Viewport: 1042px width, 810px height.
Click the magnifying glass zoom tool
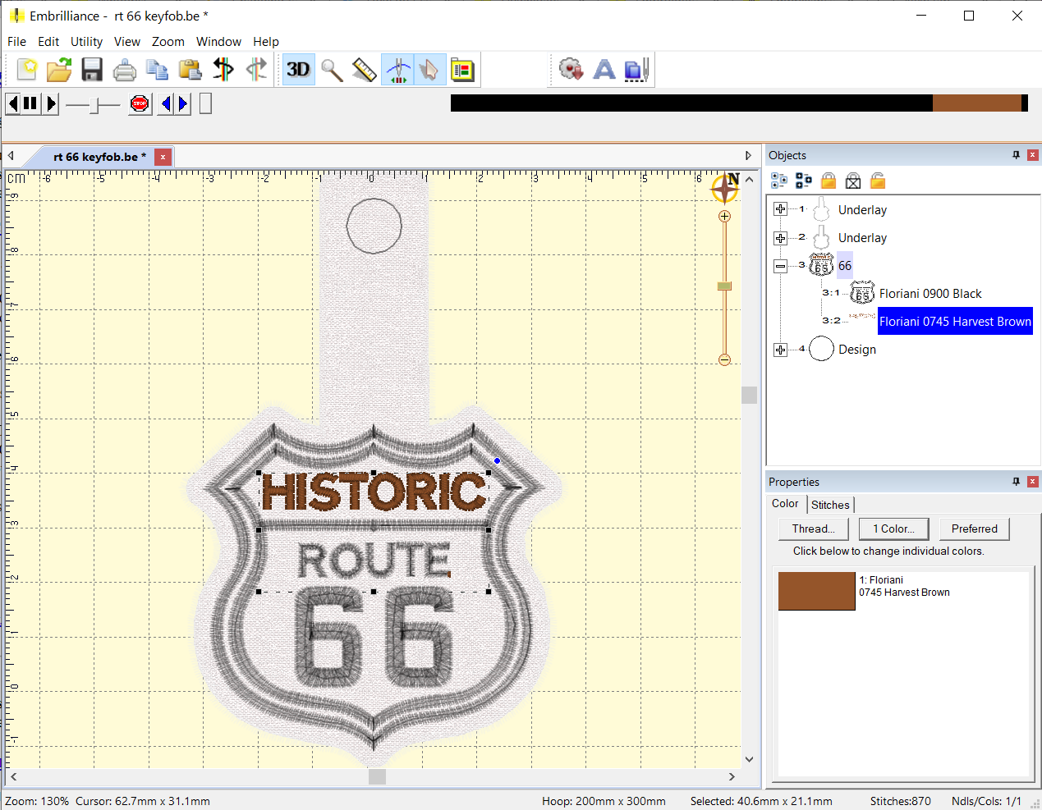[332, 71]
